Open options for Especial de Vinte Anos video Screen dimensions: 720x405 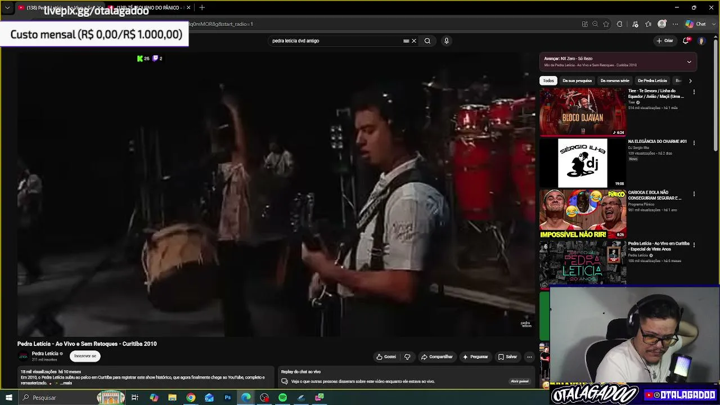click(x=694, y=245)
